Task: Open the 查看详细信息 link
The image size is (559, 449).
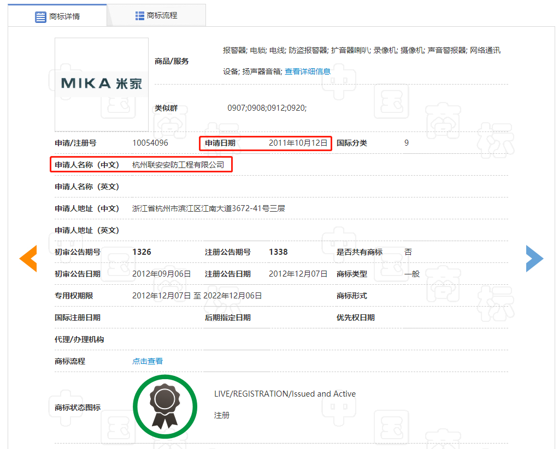Action: tap(307, 71)
